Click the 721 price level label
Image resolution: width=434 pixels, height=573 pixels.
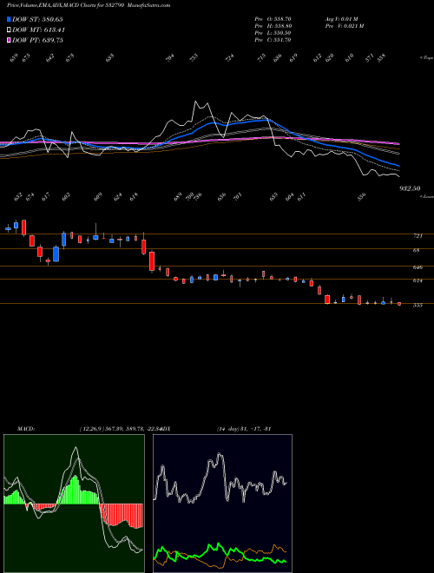point(418,236)
